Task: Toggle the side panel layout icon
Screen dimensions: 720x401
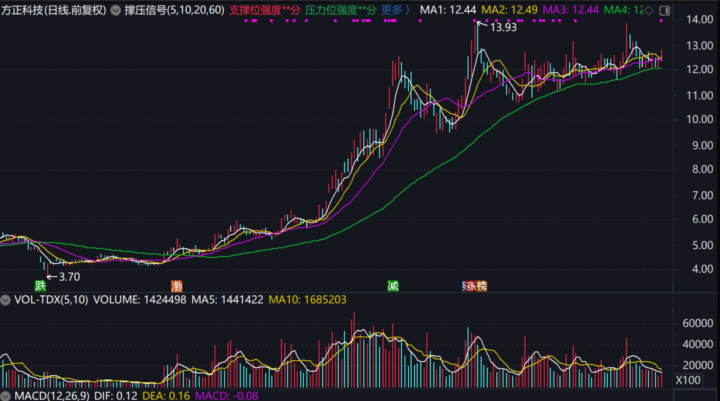Action: pos(665,11)
